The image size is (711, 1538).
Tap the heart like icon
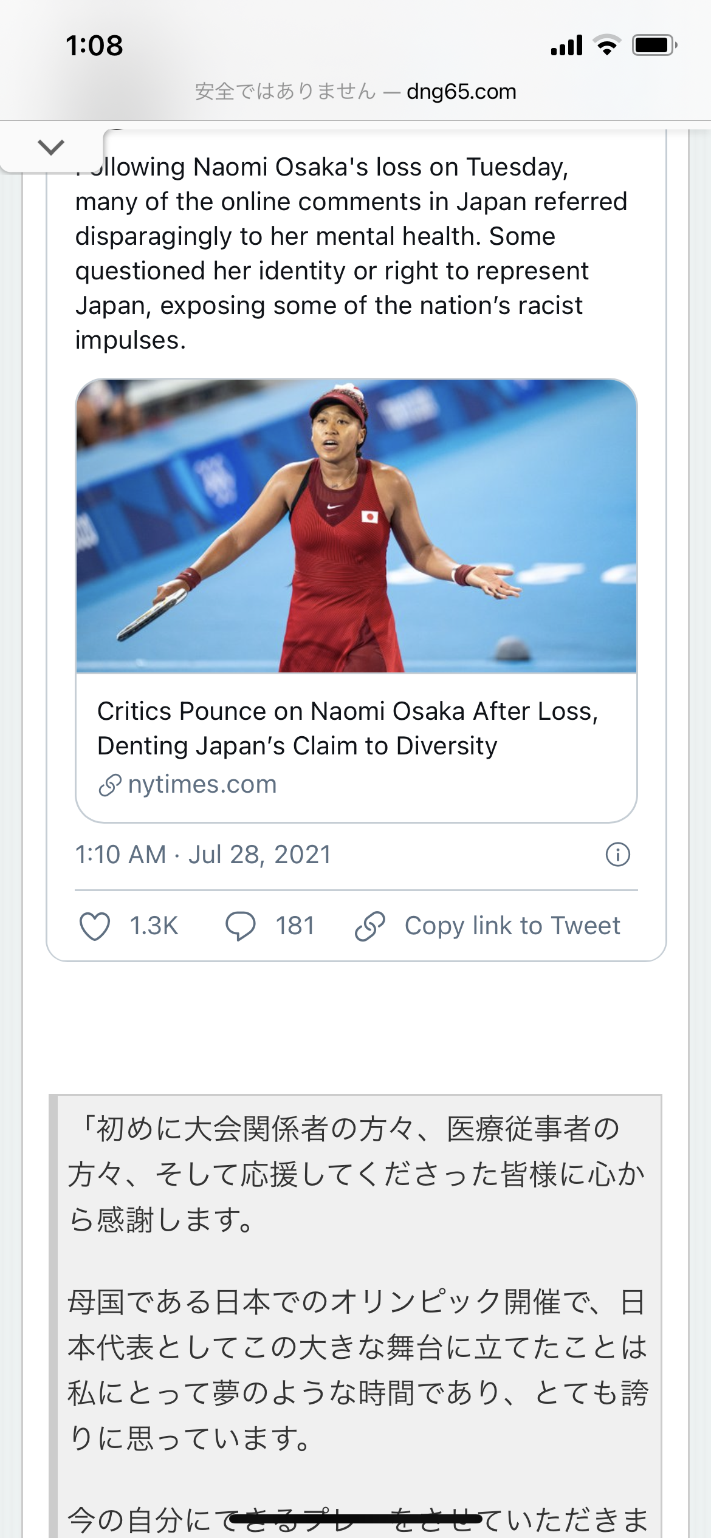pyautogui.click(x=95, y=926)
